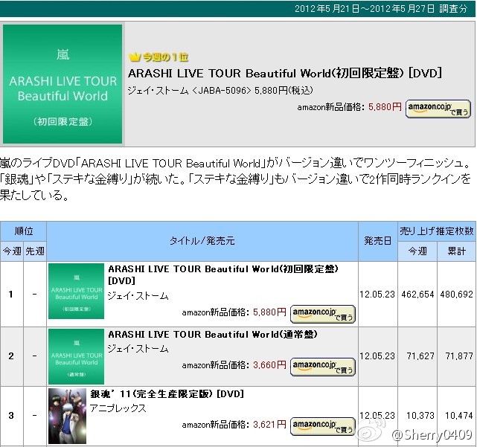Click the 今週の1位 crown icon
The height and width of the screenshot is (447, 477).
[135, 57]
